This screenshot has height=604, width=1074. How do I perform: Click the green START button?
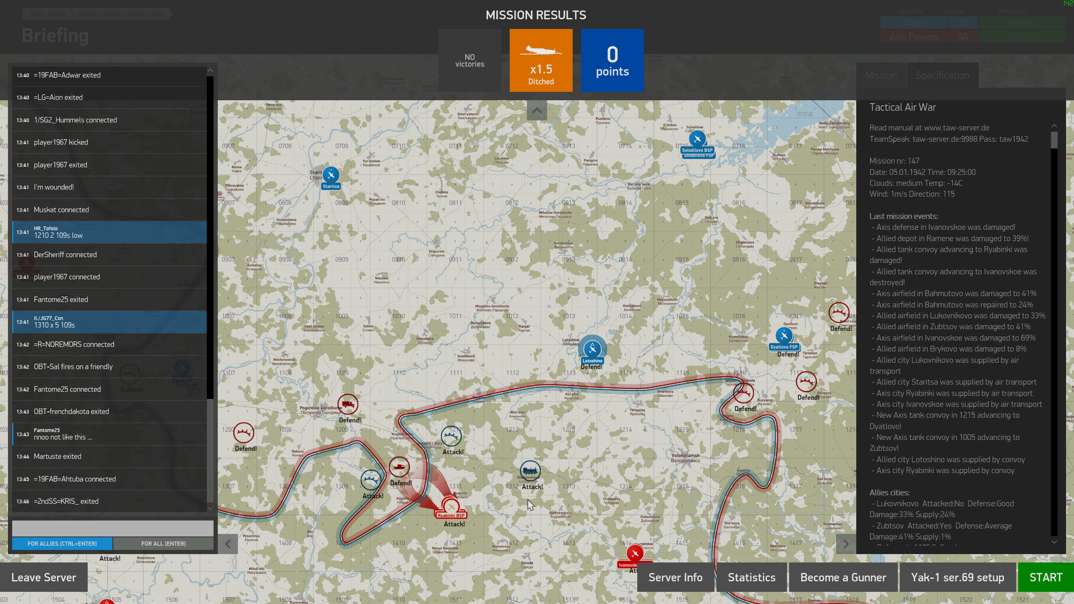pos(1045,577)
